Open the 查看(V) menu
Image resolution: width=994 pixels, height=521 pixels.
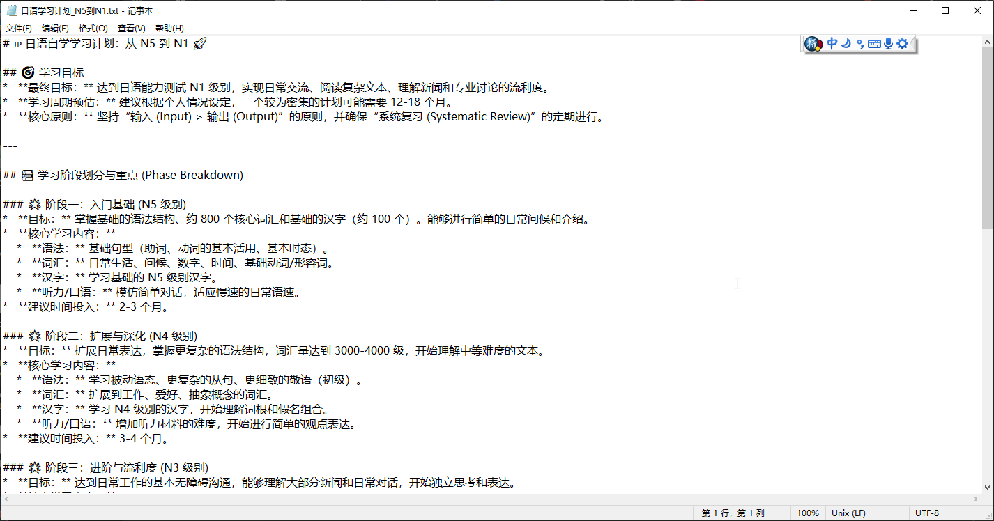click(x=132, y=29)
